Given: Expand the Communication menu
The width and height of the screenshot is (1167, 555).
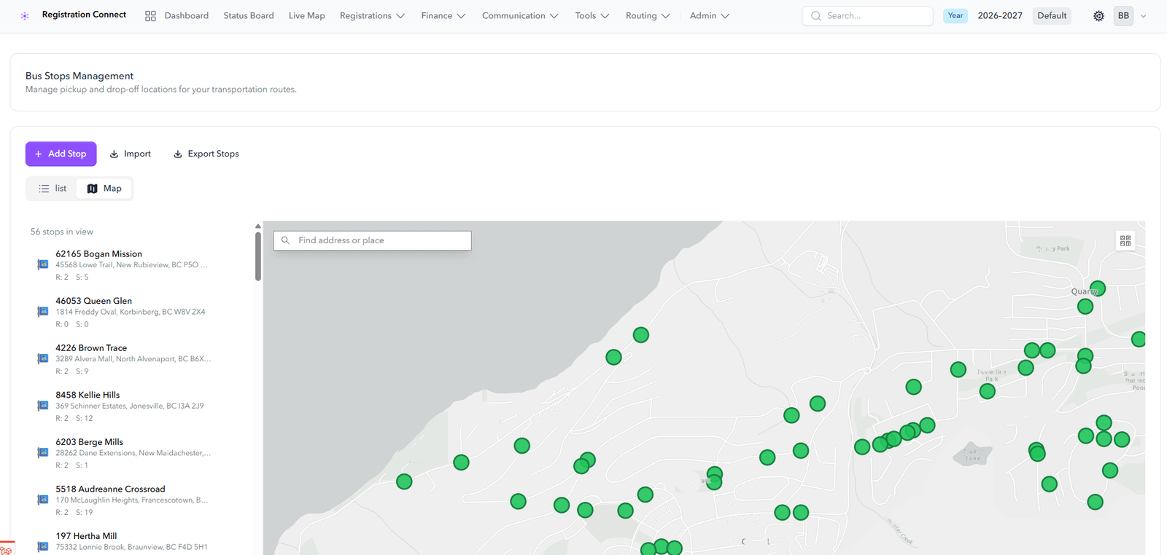Looking at the screenshot, I should 520,16.
